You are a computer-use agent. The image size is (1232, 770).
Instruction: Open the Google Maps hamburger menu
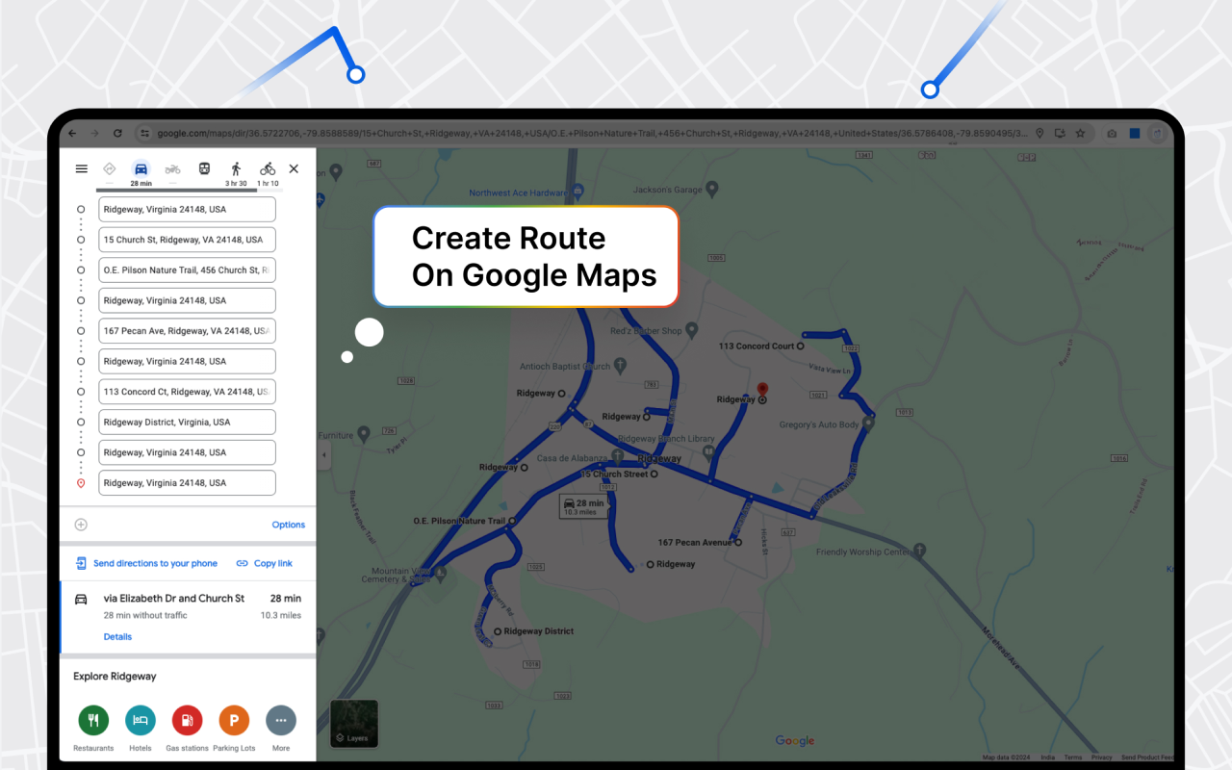[x=82, y=168]
